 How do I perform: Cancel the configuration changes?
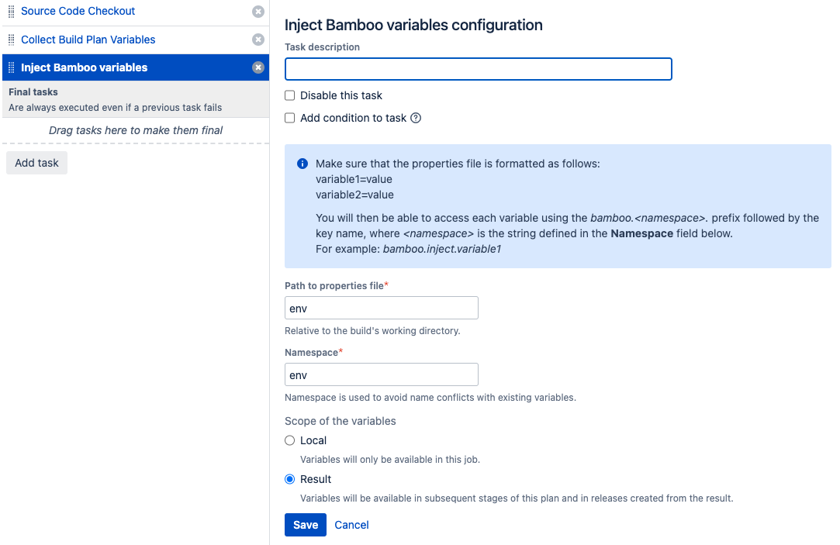coord(351,525)
